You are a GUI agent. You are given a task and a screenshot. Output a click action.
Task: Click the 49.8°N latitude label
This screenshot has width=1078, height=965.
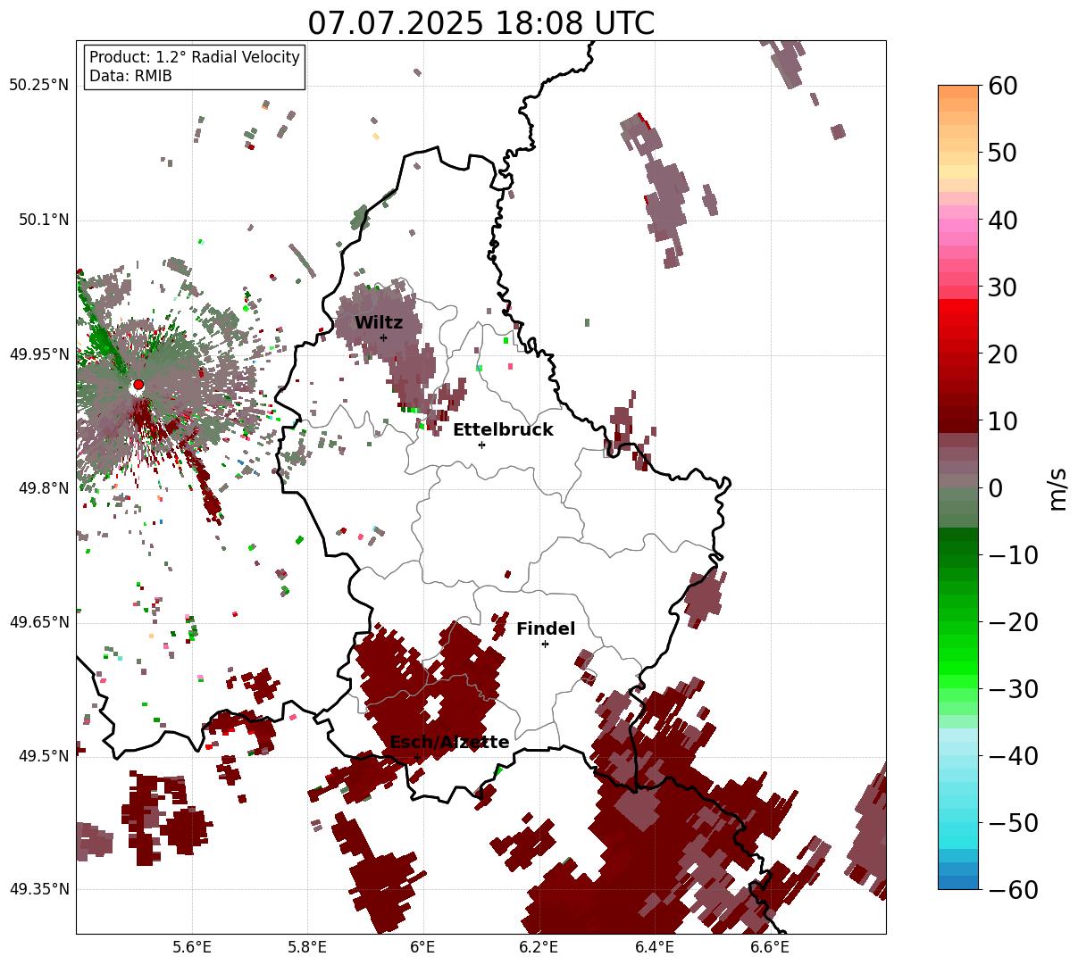(45, 488)
